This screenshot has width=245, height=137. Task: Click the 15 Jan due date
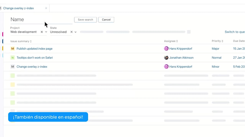click(x=239, y=49)
